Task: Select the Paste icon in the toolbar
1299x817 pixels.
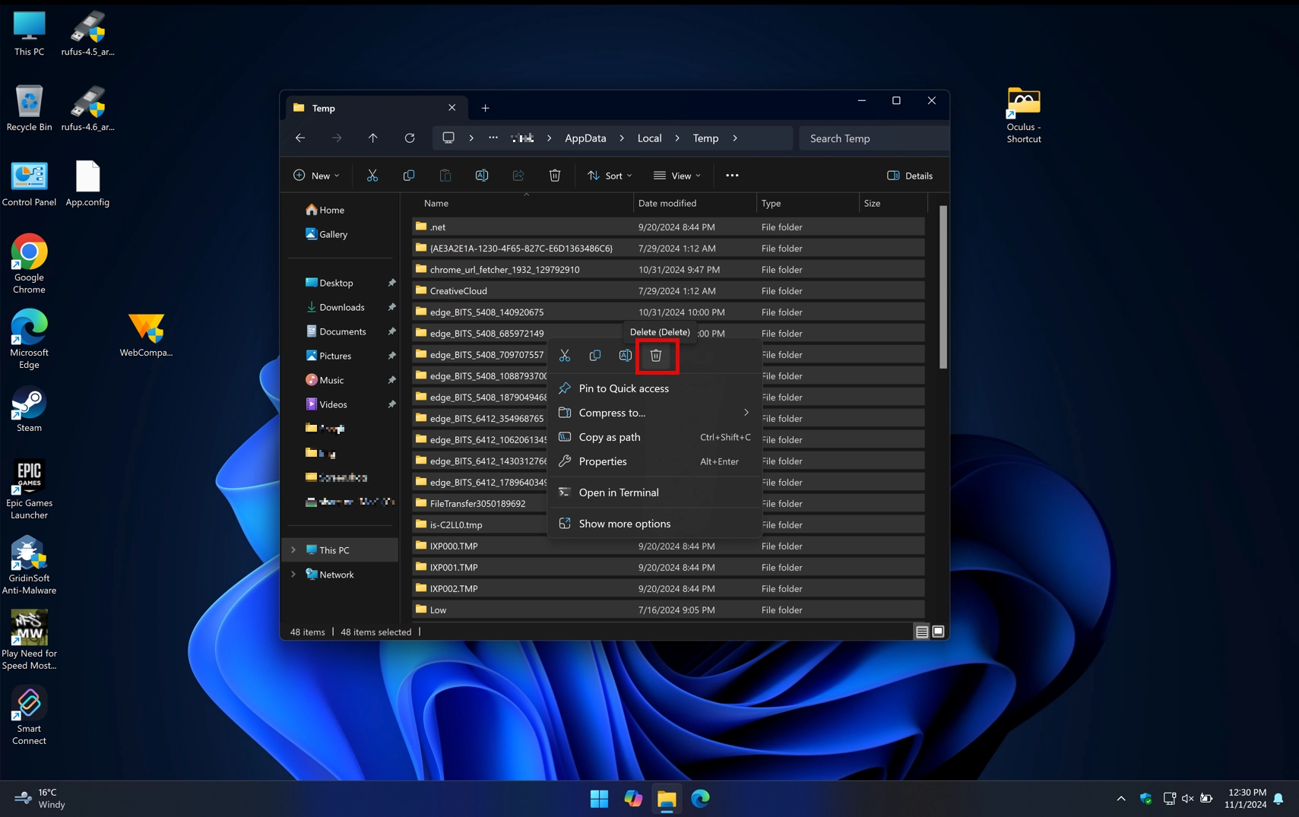Action: (445, 175)
